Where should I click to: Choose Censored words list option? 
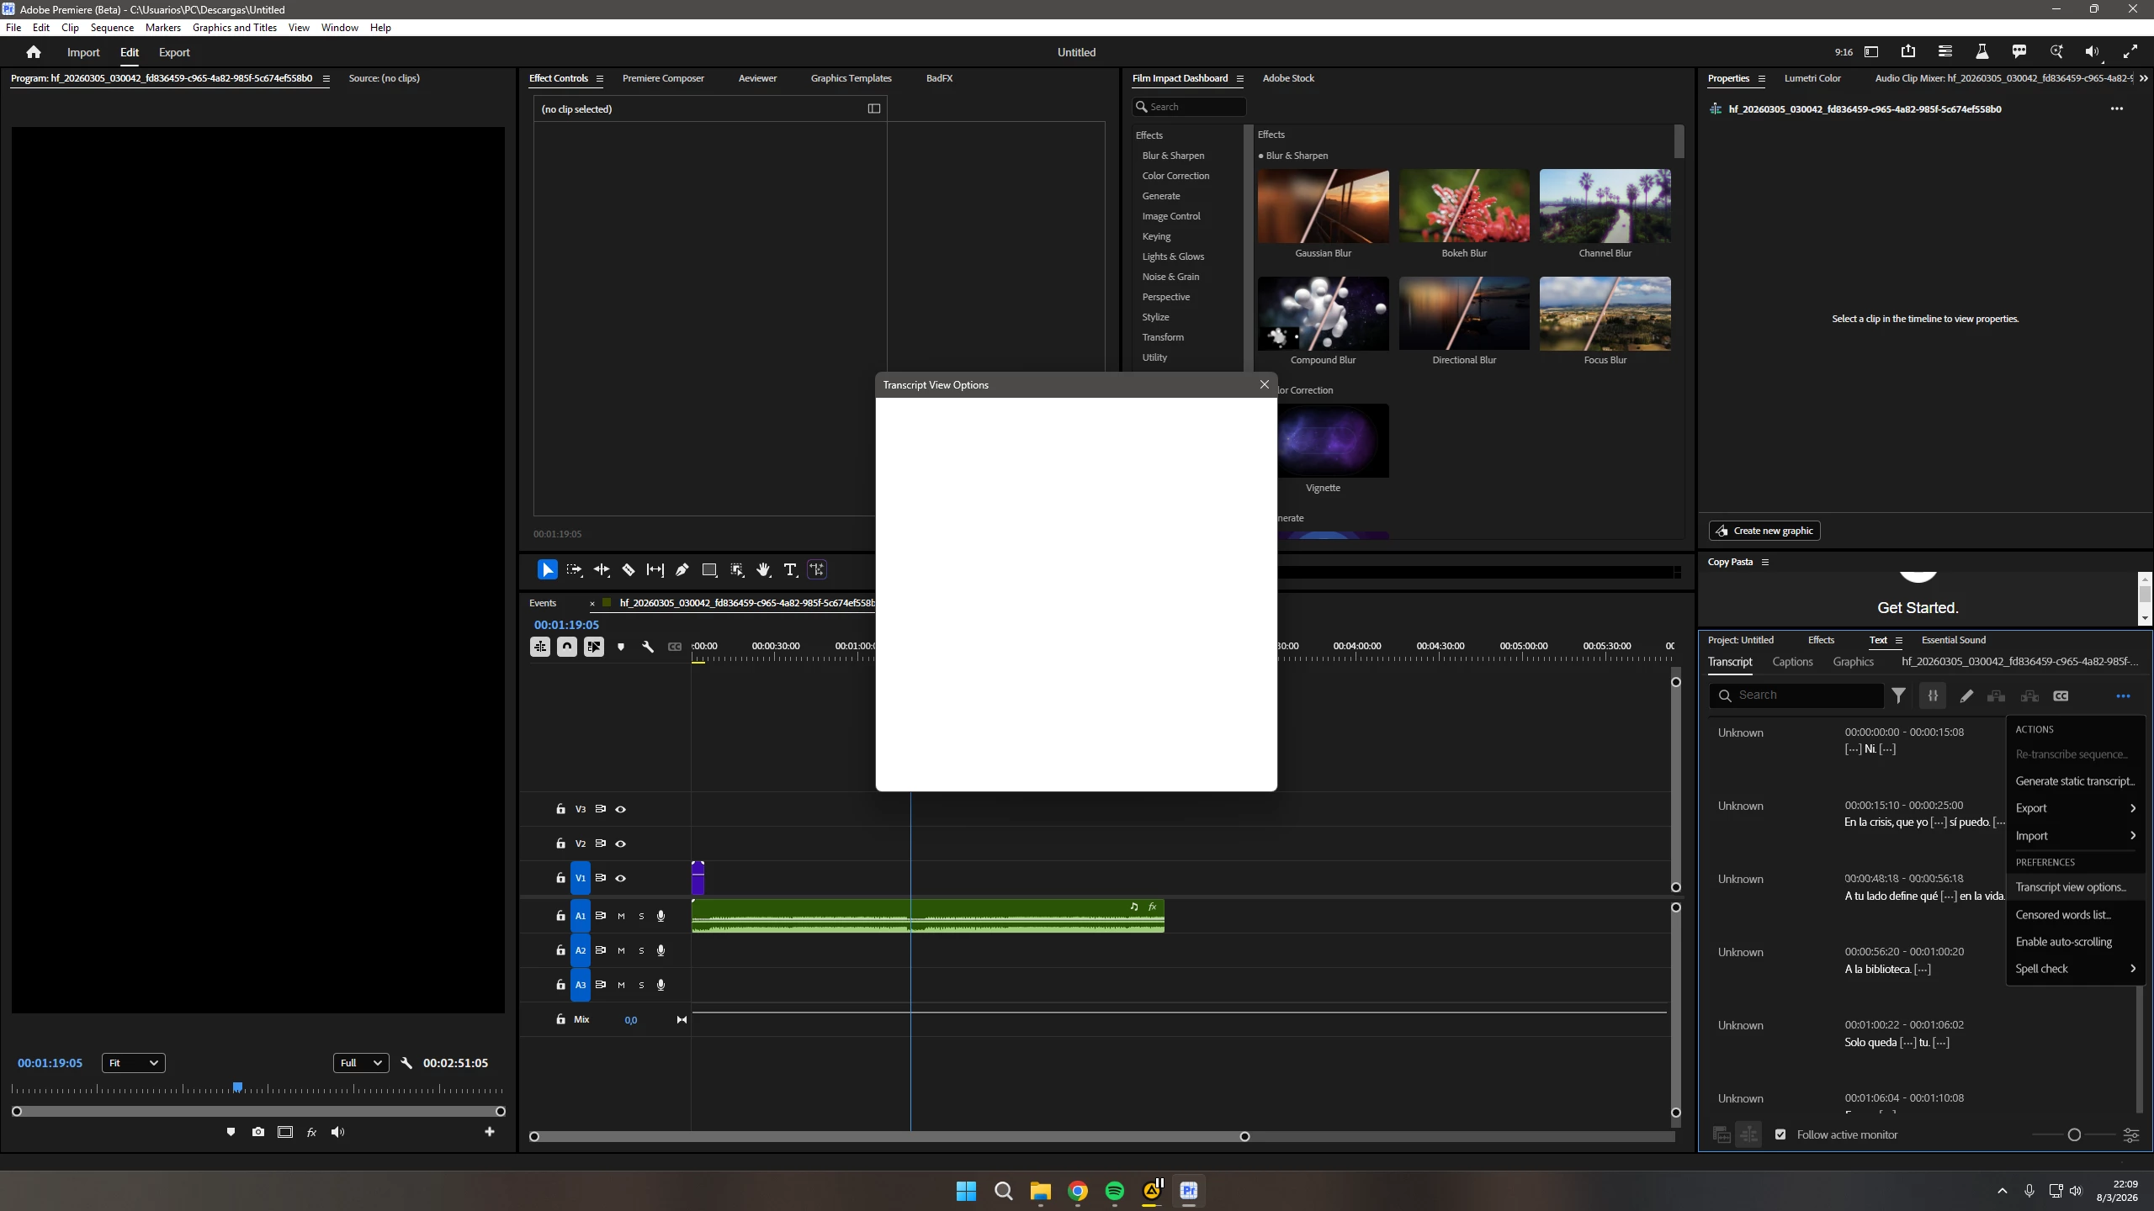tap(2063, 915)
